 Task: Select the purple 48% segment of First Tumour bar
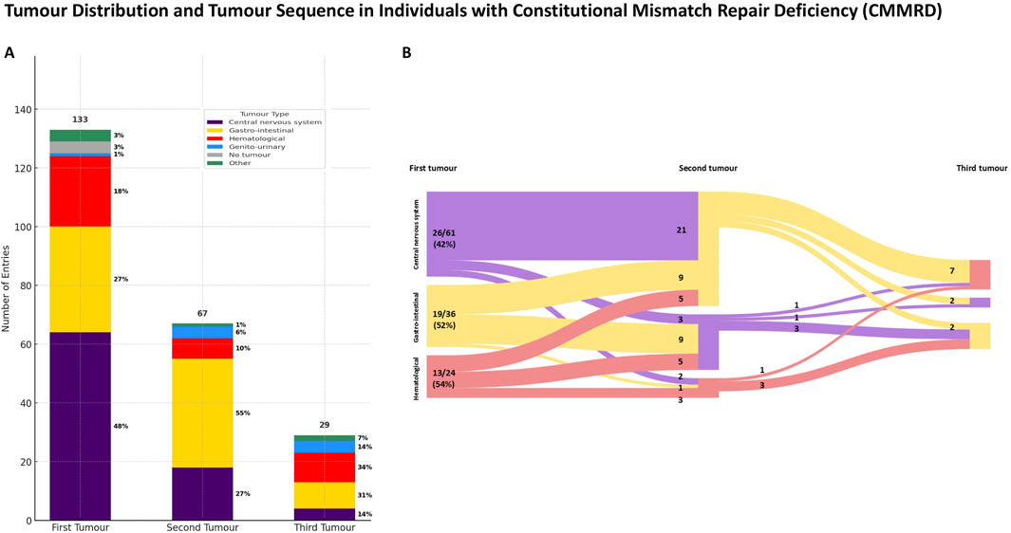coord(81,426)
